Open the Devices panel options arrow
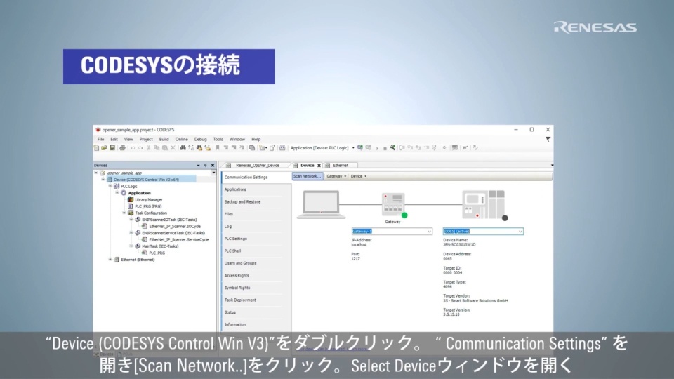This screenshot has width=674, height=379. (198, 165)
